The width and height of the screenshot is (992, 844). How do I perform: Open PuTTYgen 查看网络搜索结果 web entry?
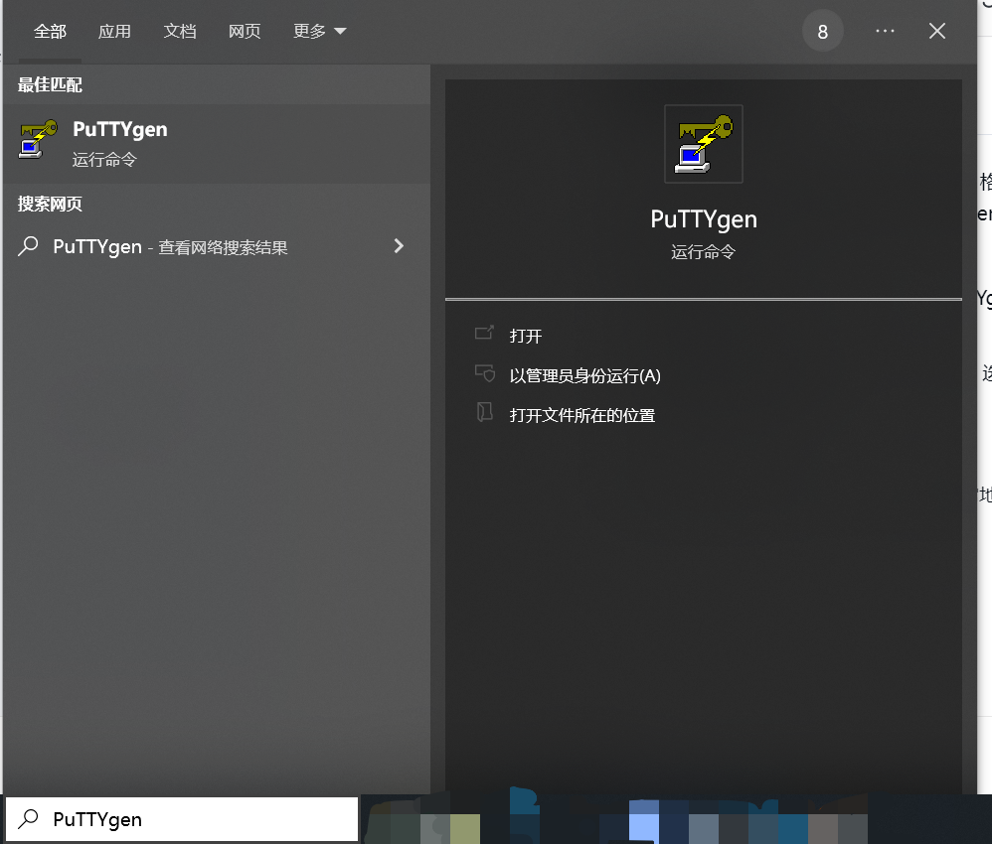(217, 246)
